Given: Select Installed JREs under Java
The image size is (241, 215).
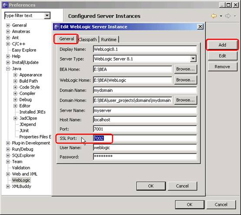Looking at the screenshot, I should click(x=33, y=112).
